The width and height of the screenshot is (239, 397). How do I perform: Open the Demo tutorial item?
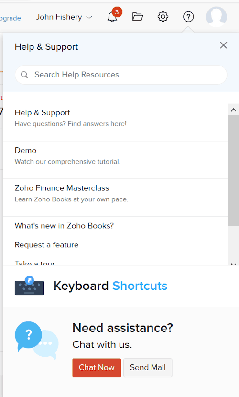click(115, 160)
